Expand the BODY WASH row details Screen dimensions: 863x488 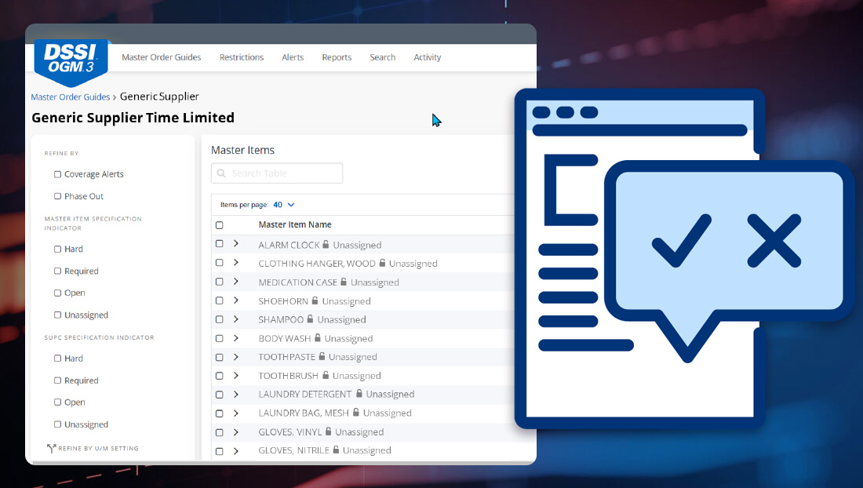(235, 338)
